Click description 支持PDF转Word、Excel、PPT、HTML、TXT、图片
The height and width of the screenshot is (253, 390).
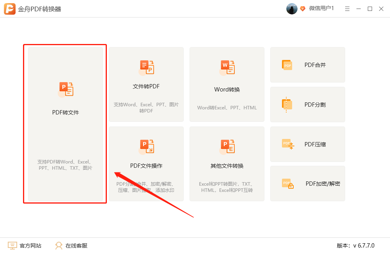(66, 165)
